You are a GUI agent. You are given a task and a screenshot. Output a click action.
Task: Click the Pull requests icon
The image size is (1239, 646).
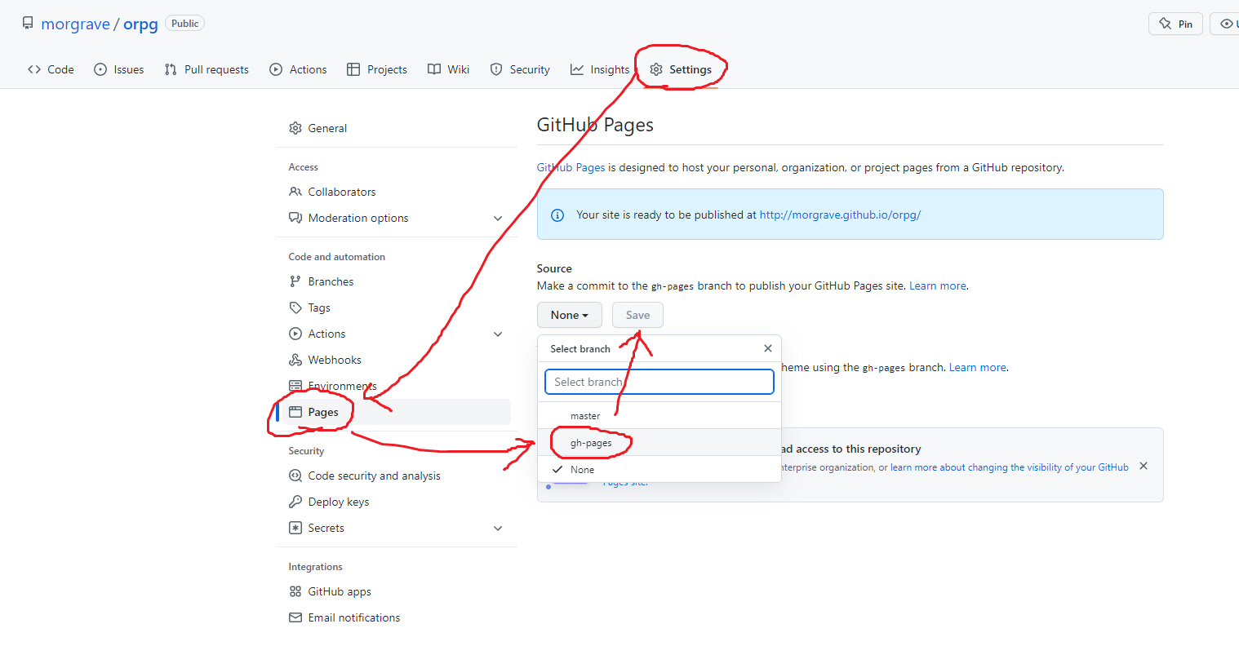tap(171, 69)
